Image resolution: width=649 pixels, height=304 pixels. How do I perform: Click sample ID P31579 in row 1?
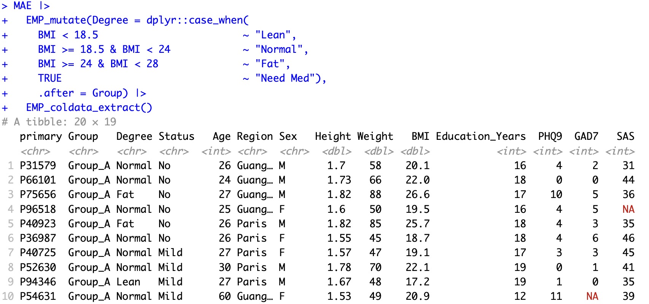pos(38,166)
